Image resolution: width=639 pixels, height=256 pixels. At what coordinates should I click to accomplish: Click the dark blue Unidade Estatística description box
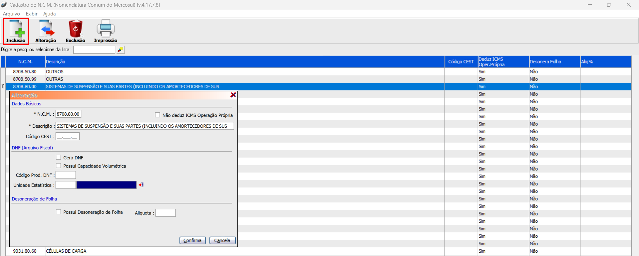click(x=106, y=185)
